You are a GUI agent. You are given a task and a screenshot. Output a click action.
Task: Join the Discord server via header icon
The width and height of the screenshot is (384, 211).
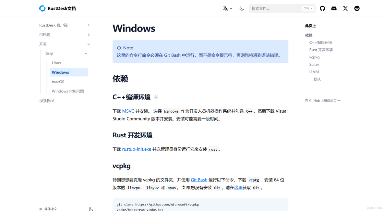[334, 8]
